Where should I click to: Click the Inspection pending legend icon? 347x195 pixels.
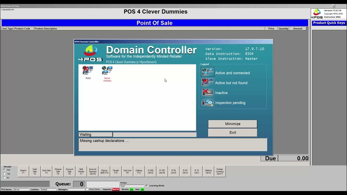coord(208,102)
